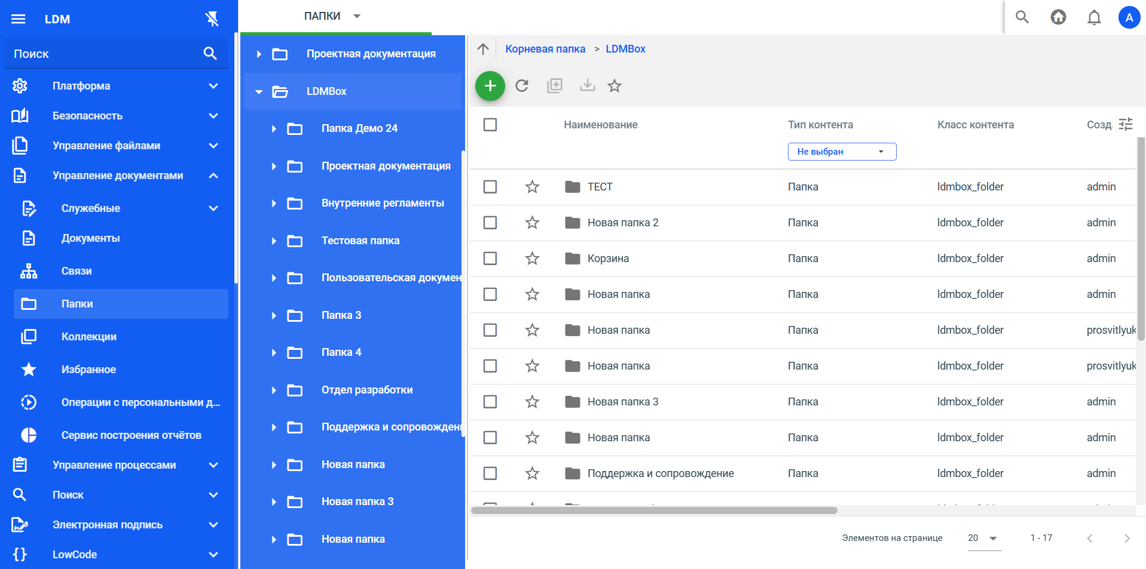Expand Папка Демо 24 tree node
1146x569 pixels.
tap(274, 129)
